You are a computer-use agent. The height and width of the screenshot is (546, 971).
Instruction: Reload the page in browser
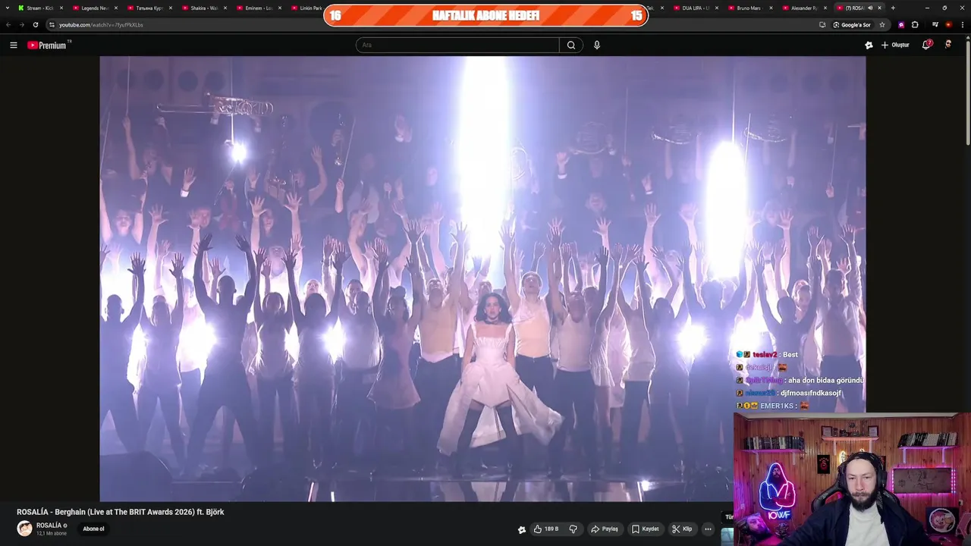35,24
